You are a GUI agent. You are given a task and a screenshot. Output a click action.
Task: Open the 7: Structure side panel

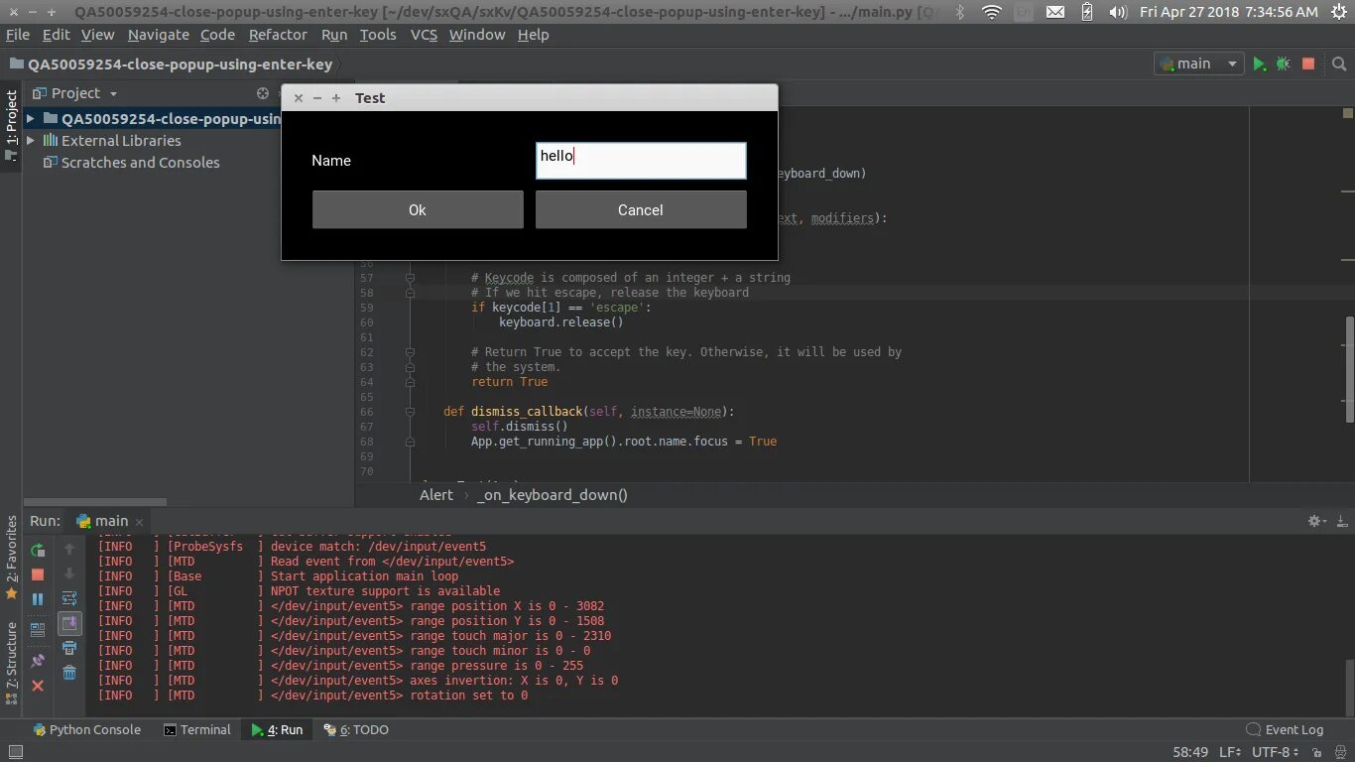pyautogui.click(x=12, y=662)
